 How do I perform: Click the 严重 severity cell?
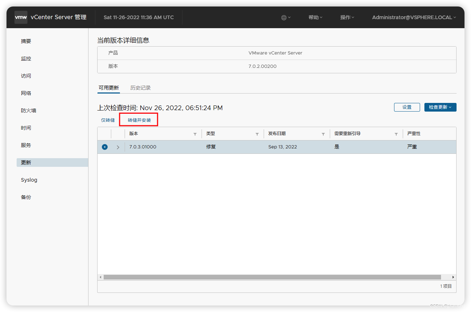click(412, 147)
